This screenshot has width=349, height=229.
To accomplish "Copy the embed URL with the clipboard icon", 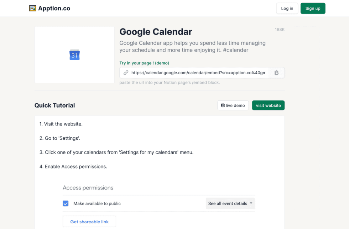I will pyautogui.click(x=277, y=73).
